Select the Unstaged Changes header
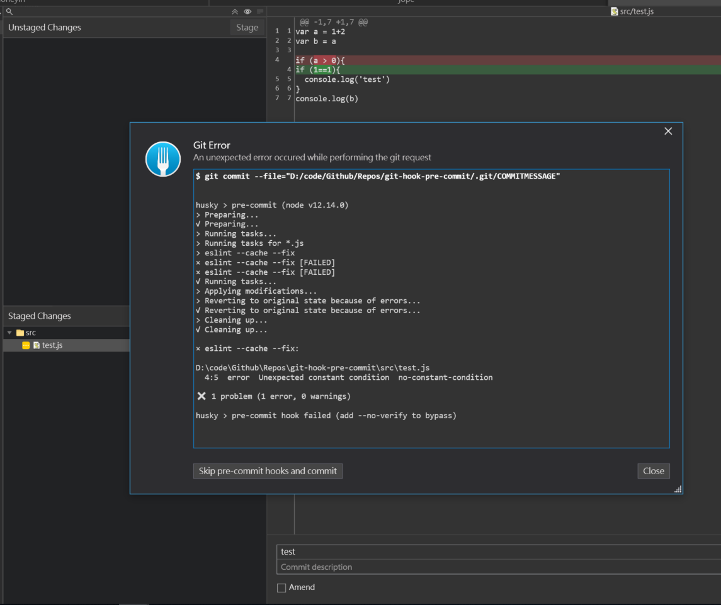The width and height of the screenshot is (721, 605). tap(45, 28)
